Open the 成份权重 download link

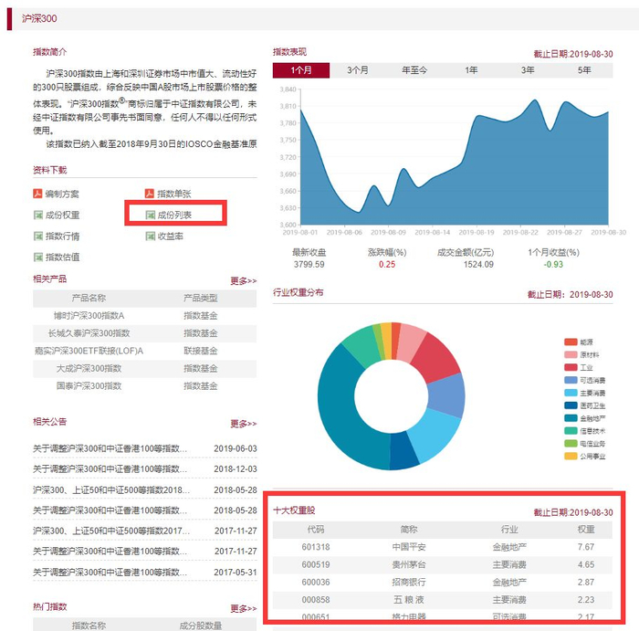62,215
